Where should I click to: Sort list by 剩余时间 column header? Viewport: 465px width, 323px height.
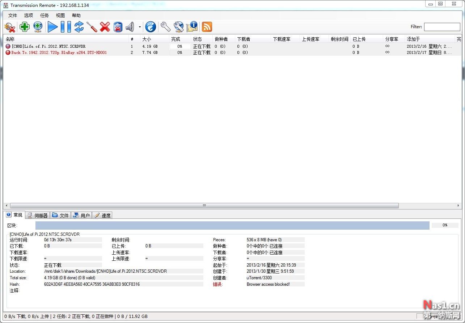click(x=340, y=39)
